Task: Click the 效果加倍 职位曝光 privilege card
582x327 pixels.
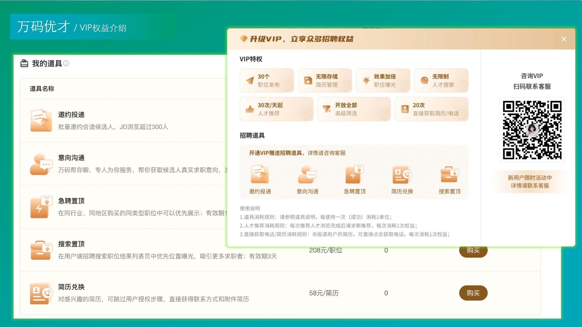Action: (x=383, y=81)
